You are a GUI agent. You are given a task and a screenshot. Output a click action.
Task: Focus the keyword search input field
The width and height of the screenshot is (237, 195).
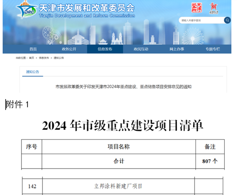[x=201, y=20]
